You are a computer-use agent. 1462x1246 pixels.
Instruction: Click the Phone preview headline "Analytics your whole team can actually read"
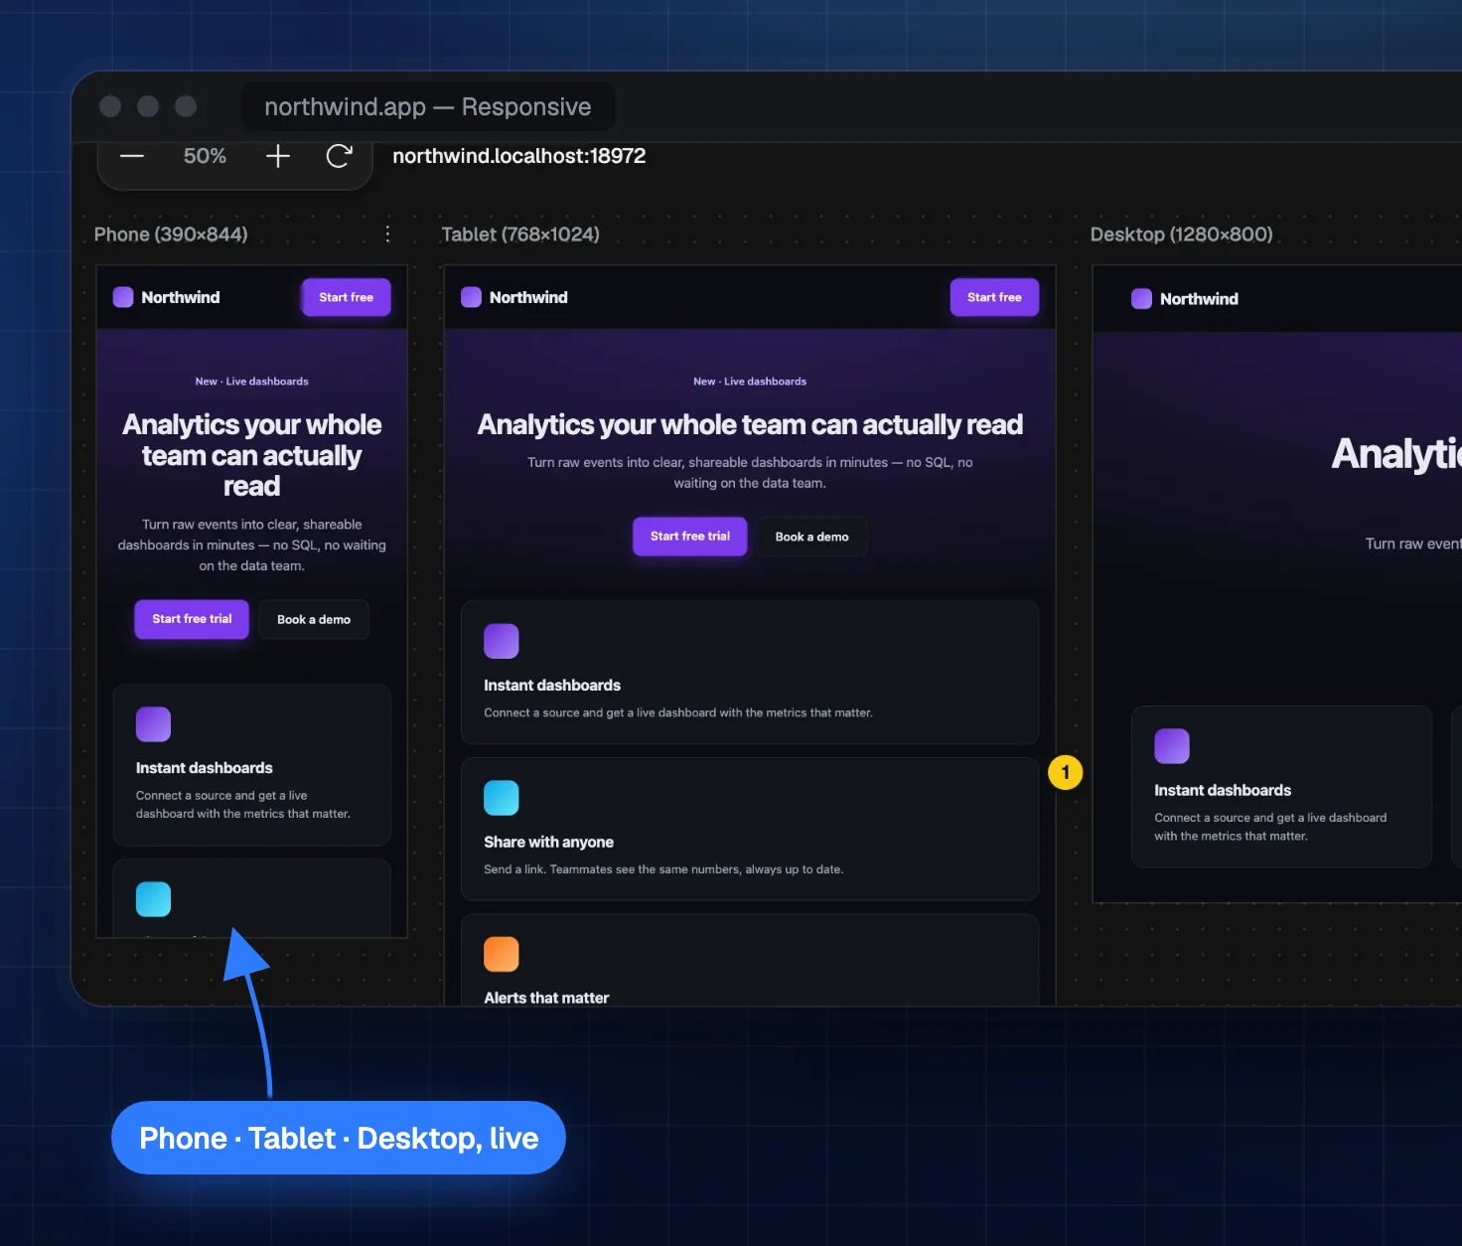coord(252,455)
